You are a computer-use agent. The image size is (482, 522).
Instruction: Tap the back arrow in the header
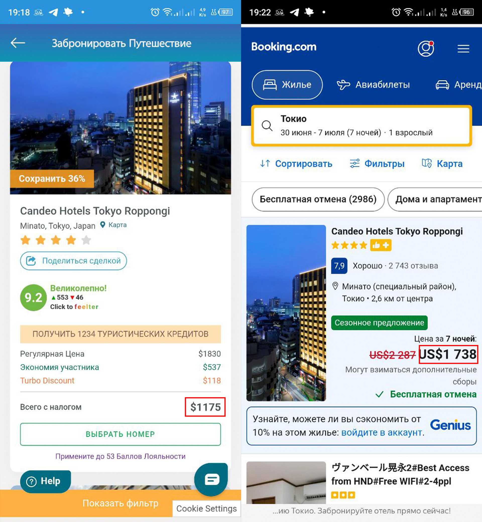coord(18,43)
